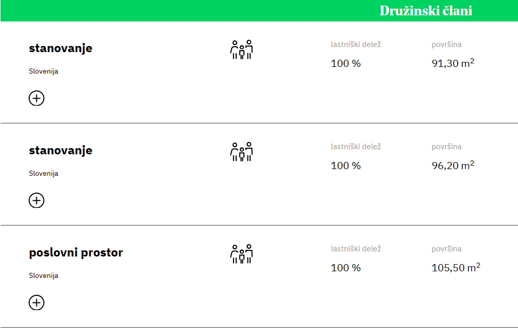Click family icon beside 96,20 m² stanovanje
Screen dimensions: 518x328
coord(241,152)
